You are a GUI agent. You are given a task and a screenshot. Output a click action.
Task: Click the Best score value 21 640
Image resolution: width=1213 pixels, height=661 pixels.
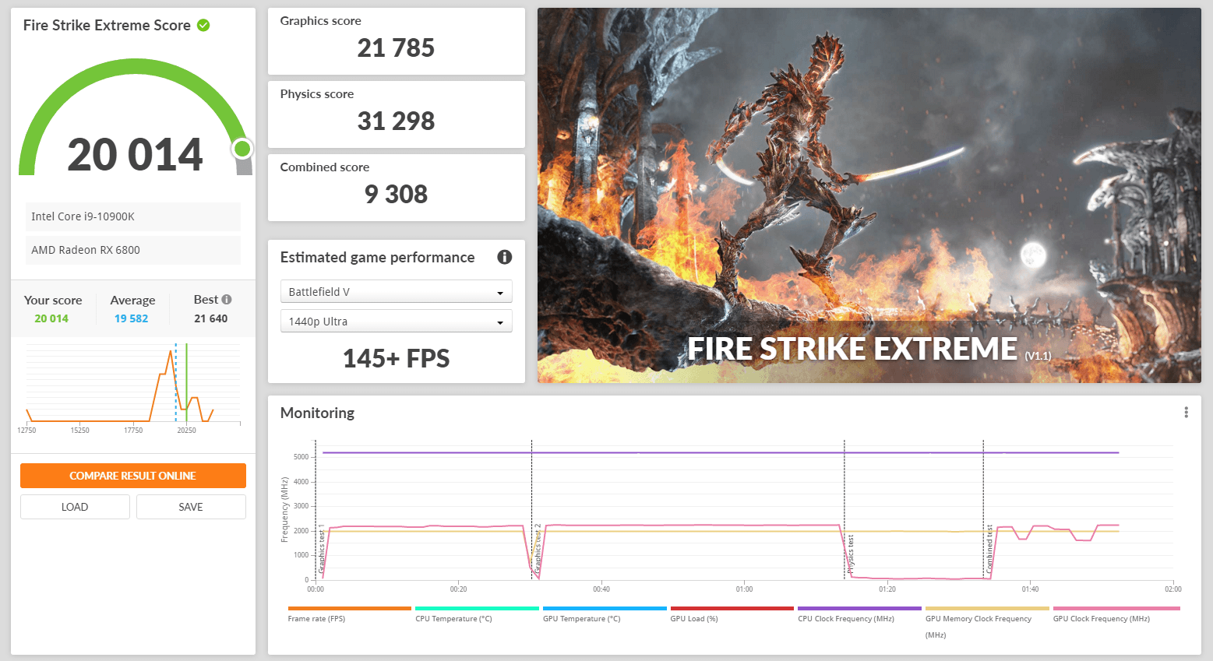click(211, 318)
